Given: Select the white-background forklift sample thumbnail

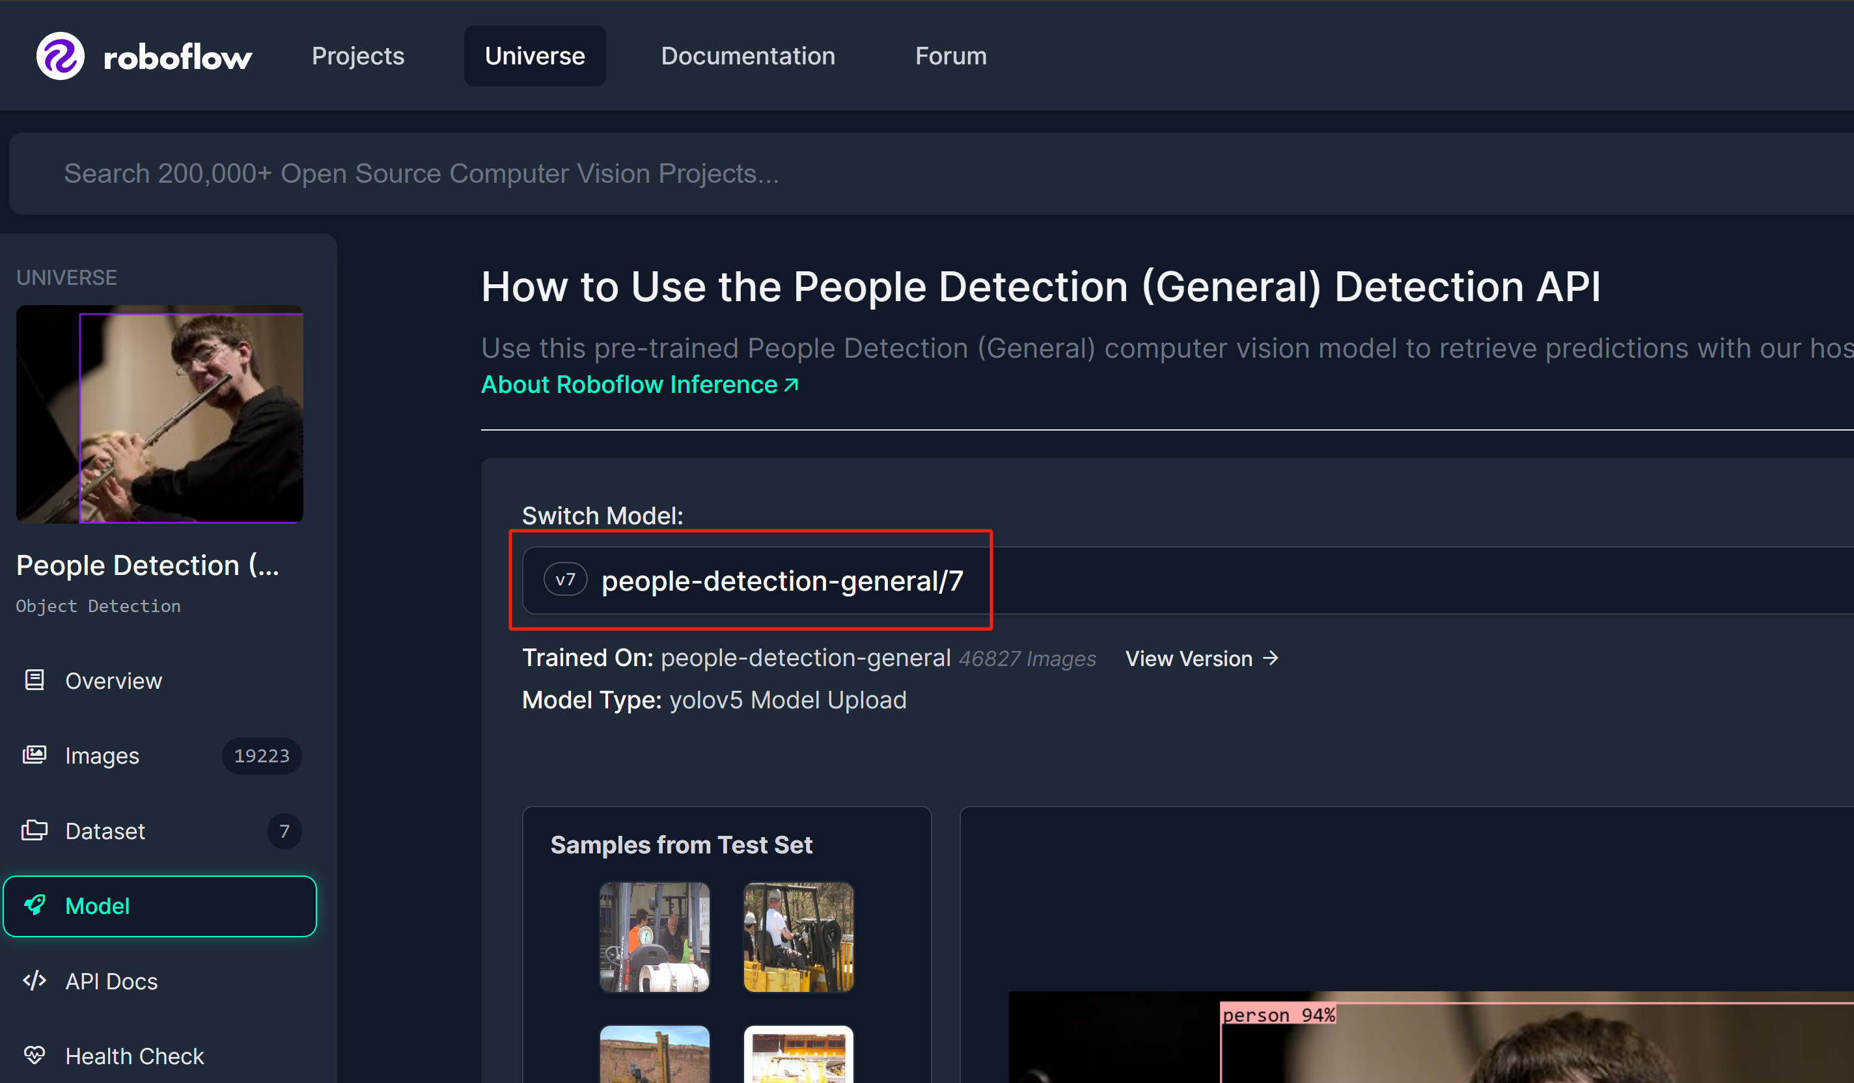Looking at the screenshot, I should point(798,1054).
